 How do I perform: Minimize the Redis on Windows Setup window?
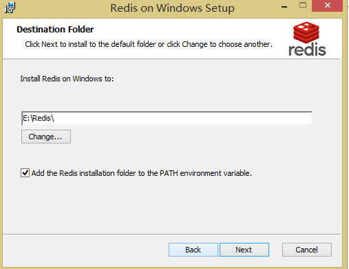284,7
